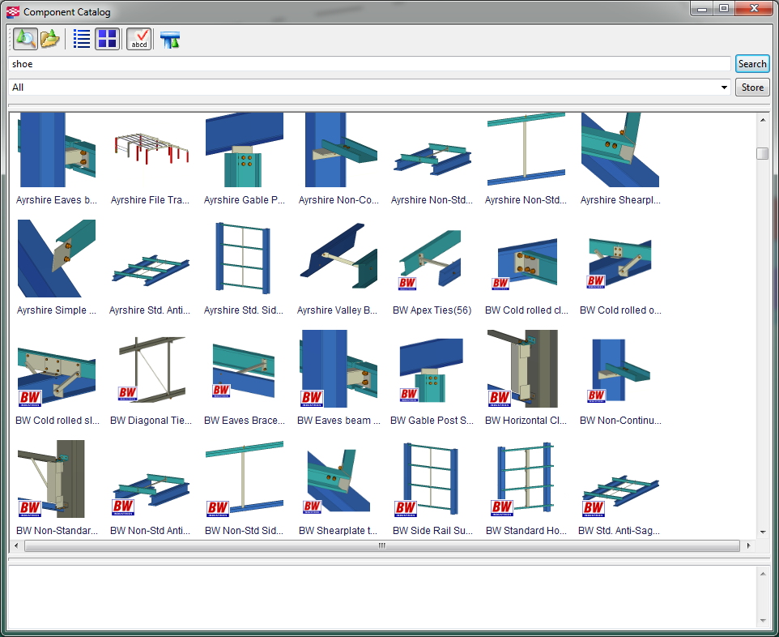Click the catalog list's scroll-up arrow
This screenshot has height=637, width=779.
pos(763,119)
